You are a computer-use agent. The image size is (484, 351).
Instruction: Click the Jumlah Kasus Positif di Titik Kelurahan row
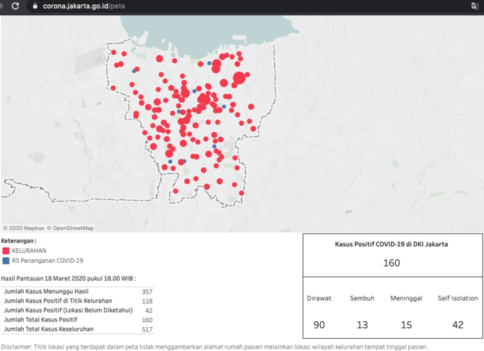click(76, 300)
